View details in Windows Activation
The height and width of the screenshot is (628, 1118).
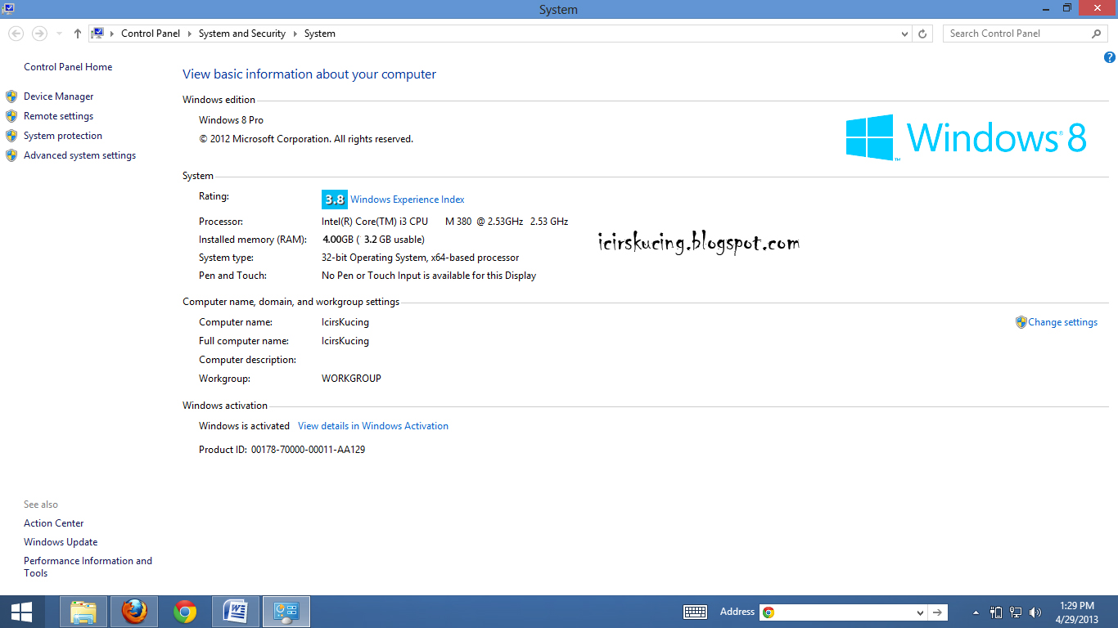pyautogui.click(x=373, y=426)
